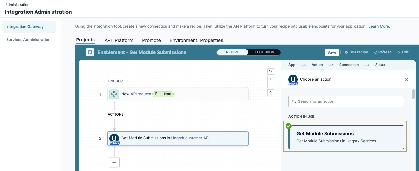
Task: Switch to the TEST JOBS view
Action: 264,52
